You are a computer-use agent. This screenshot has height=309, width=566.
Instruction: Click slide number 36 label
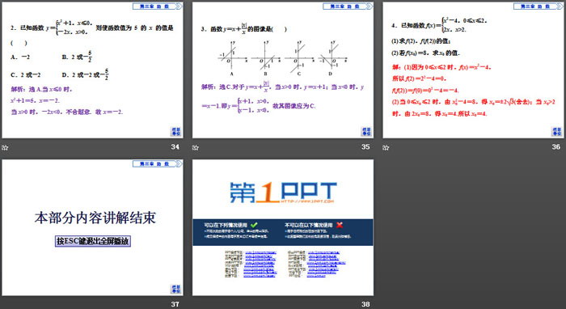click(556, 146)
